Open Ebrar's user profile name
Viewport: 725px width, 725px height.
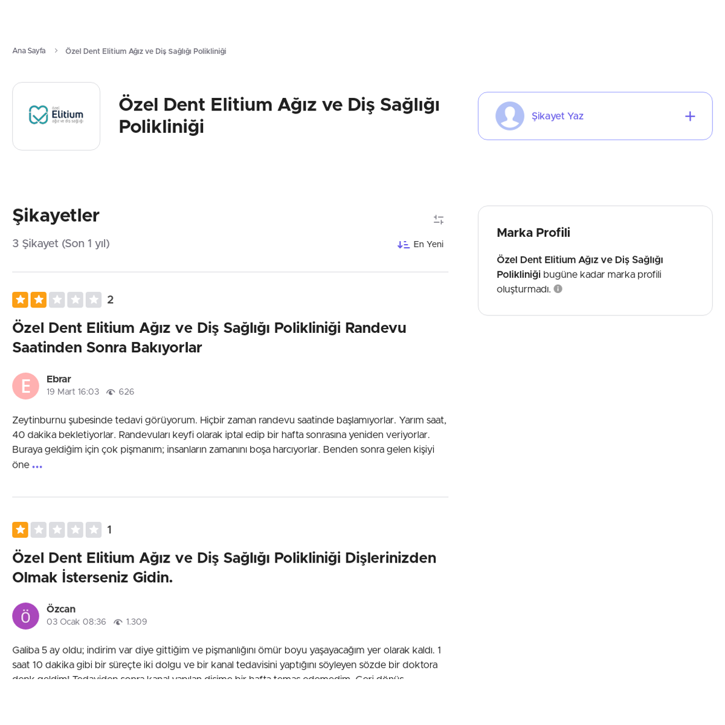point(59,379)
